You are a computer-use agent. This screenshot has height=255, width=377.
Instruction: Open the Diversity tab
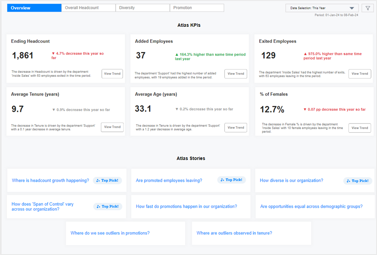[143, 8]
